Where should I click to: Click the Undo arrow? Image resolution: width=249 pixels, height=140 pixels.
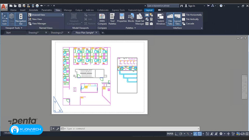click(42, 6)
